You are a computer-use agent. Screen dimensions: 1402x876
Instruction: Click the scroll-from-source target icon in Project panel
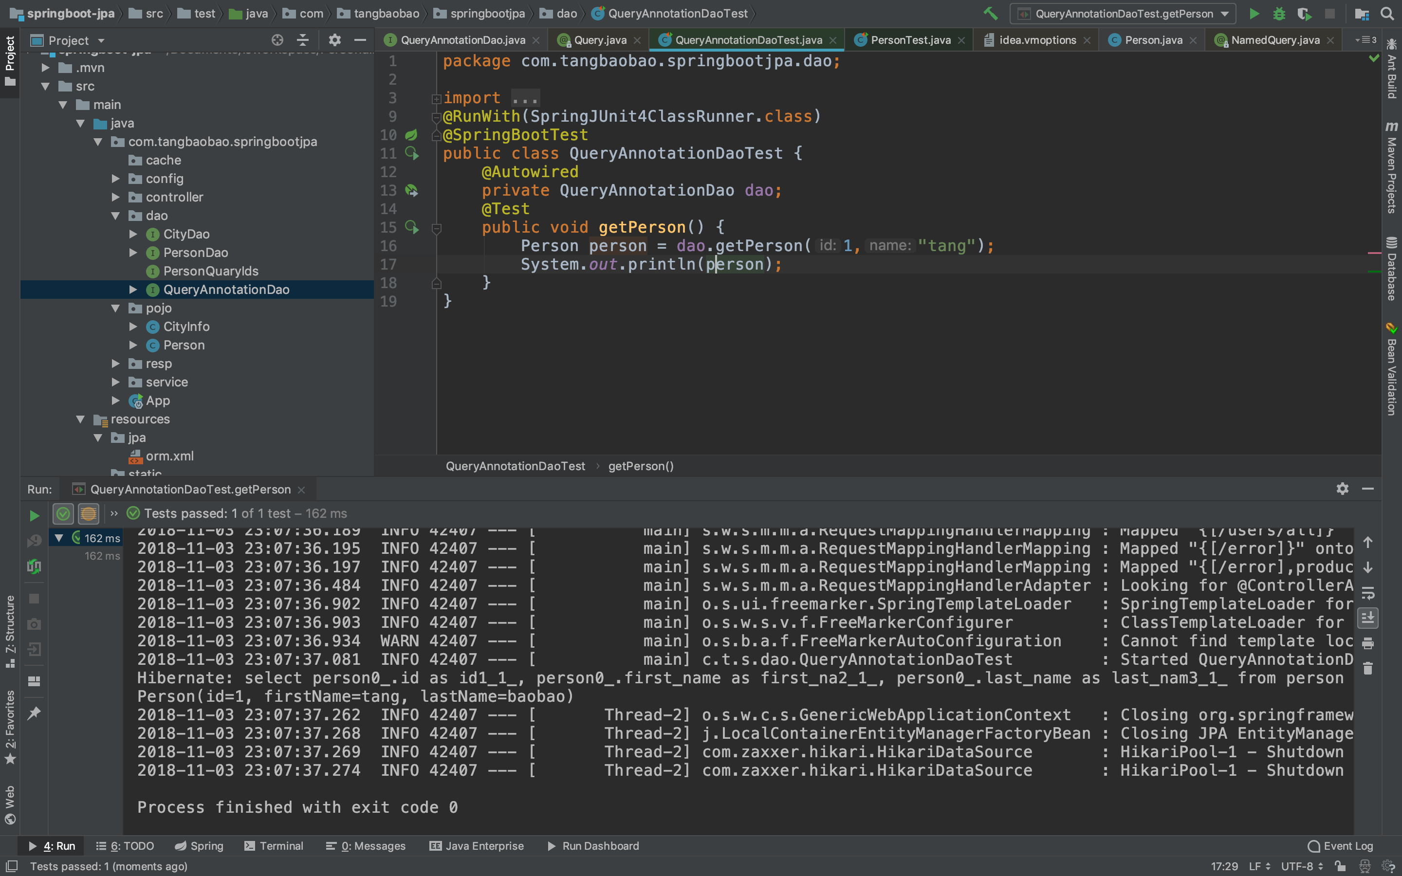click(x=277, y=40)
